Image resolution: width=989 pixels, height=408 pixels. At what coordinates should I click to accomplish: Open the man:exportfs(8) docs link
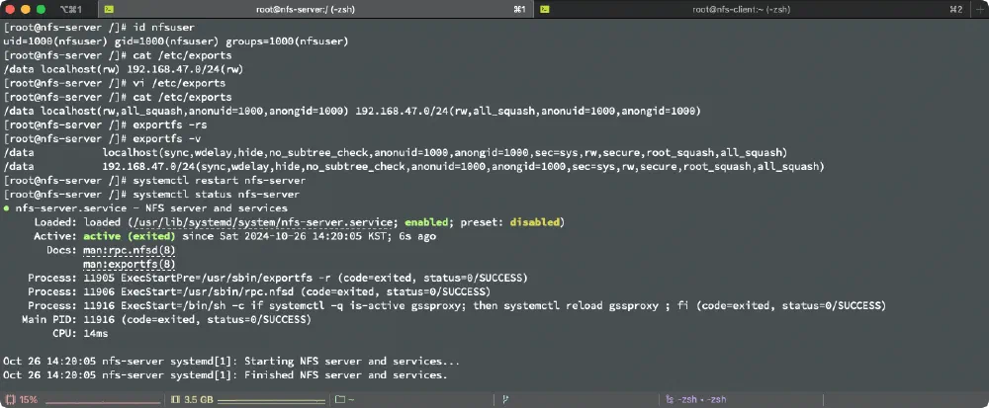129,264
